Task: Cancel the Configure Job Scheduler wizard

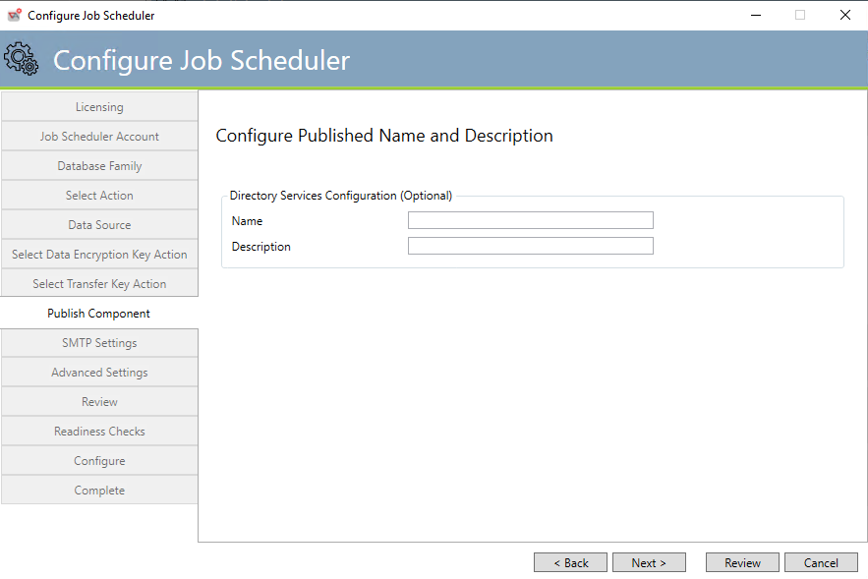Action: 821,561
